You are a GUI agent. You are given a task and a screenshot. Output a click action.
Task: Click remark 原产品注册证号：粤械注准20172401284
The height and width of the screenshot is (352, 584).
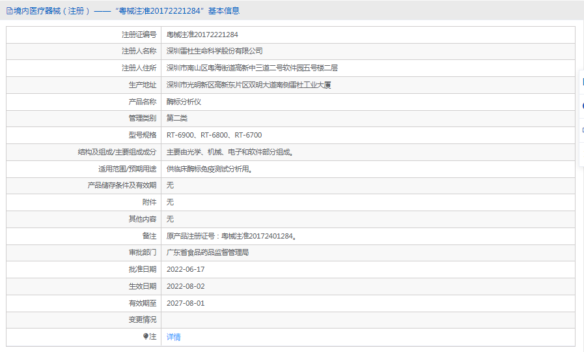(231, 236)
